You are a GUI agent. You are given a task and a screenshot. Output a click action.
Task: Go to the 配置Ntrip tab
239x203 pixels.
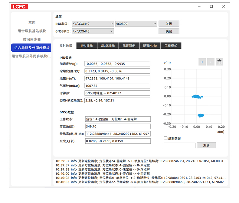tap(150, 46)
